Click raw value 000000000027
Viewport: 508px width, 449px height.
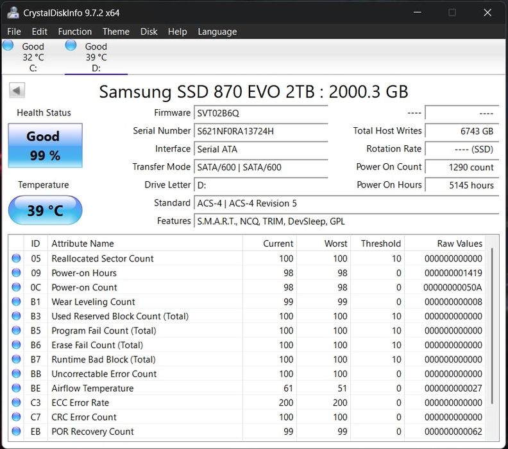(x=453, y=388)
